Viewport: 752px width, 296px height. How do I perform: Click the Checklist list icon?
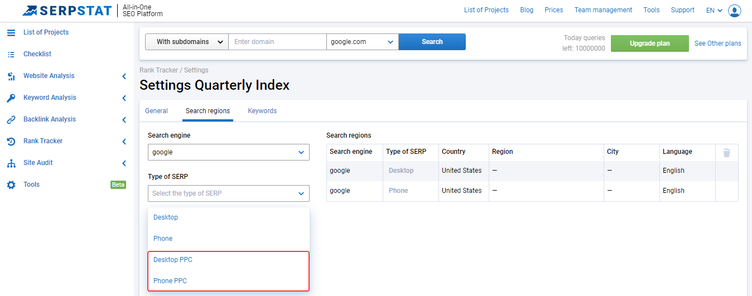pos(11,54)
